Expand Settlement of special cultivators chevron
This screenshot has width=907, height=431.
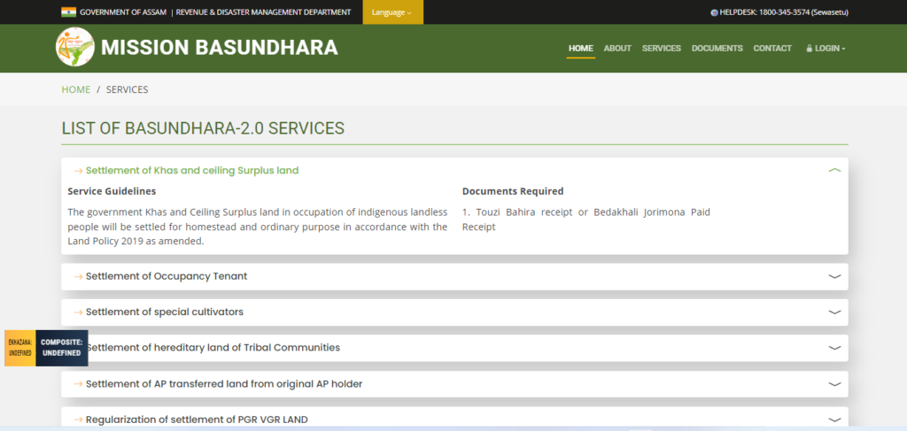coord(834,312)
